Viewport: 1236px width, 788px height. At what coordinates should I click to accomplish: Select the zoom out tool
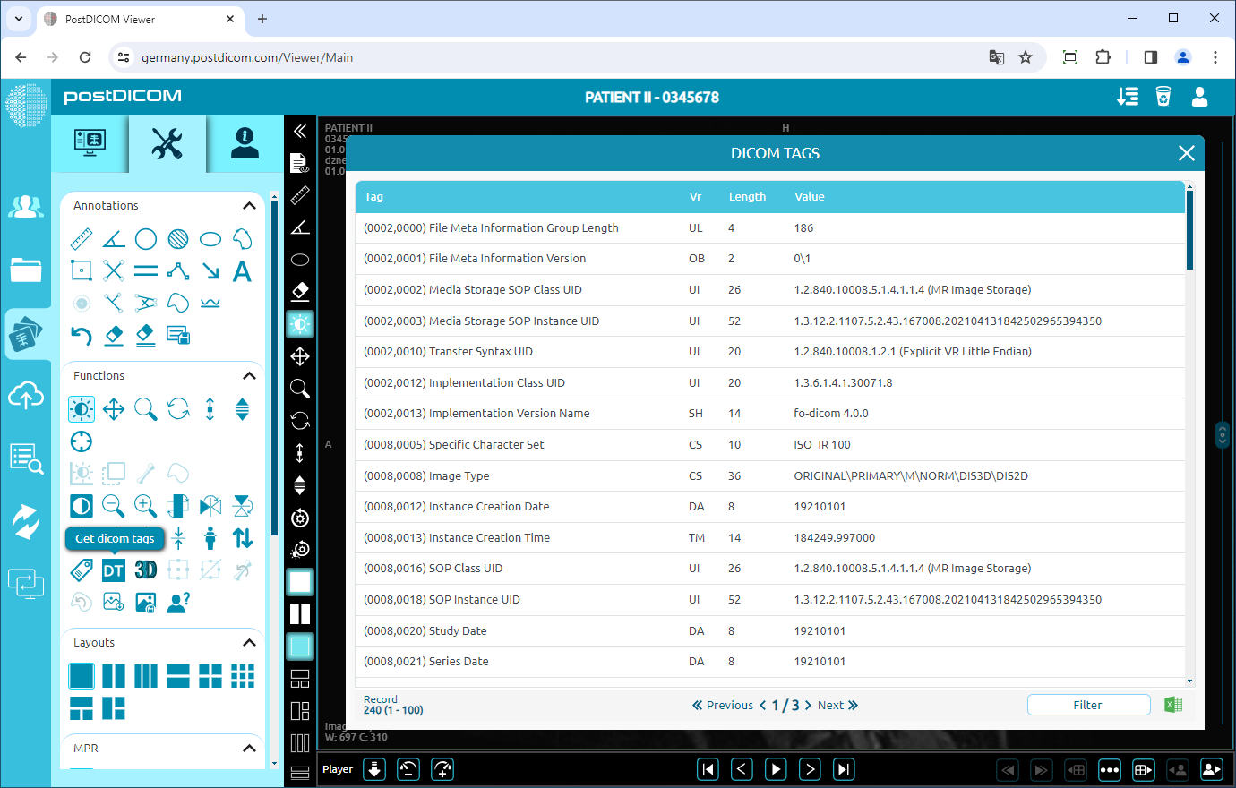(113, 506)
